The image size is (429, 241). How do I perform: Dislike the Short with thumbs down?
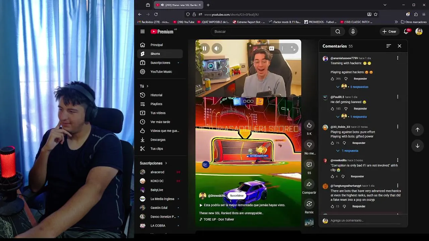coord(309,145)
